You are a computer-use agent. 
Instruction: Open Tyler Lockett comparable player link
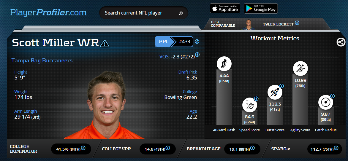click(x=279, y=24)
